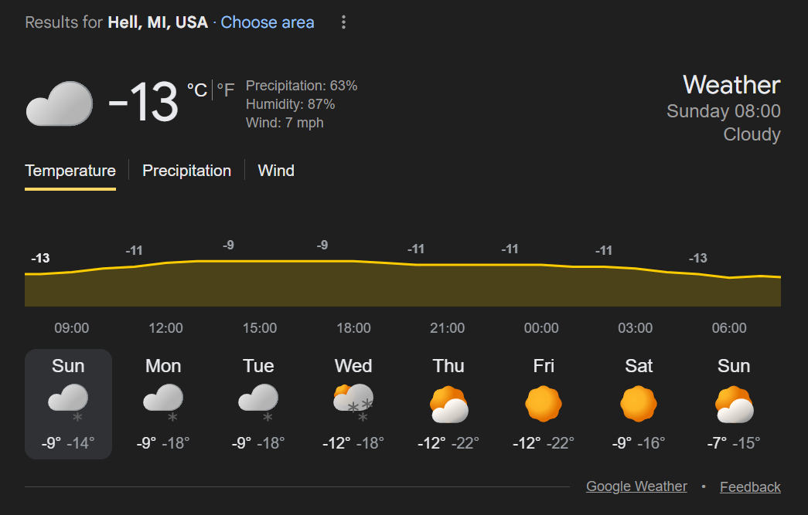Open the Google Weather link
The width and height of the screenshot is (808, 515).
[636, 486]
